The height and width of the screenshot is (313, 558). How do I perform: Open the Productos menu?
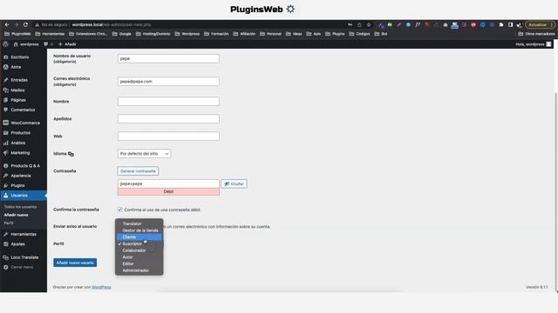click(x=20, y=133)
